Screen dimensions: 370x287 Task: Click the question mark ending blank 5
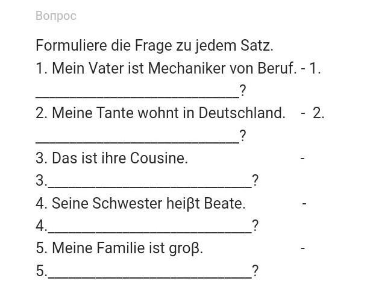coord(255,271)
